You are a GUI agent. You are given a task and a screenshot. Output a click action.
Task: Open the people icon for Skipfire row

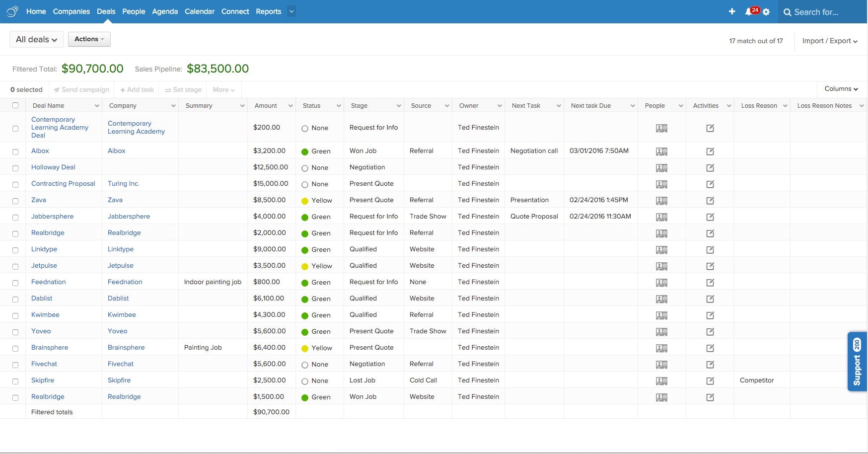coord(661,381)
